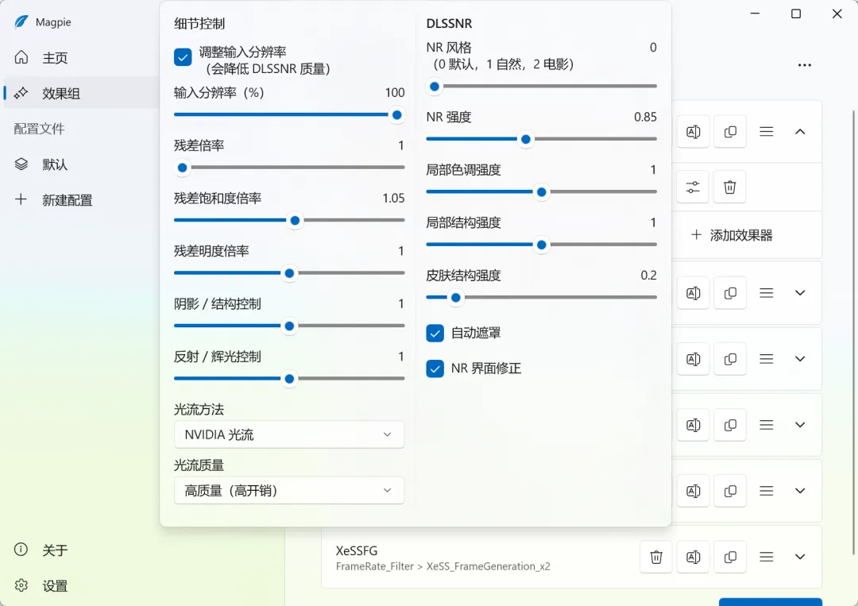Click the NR 风格 slider handle
This screenshot has height=606, width=858.
[435, 87]
